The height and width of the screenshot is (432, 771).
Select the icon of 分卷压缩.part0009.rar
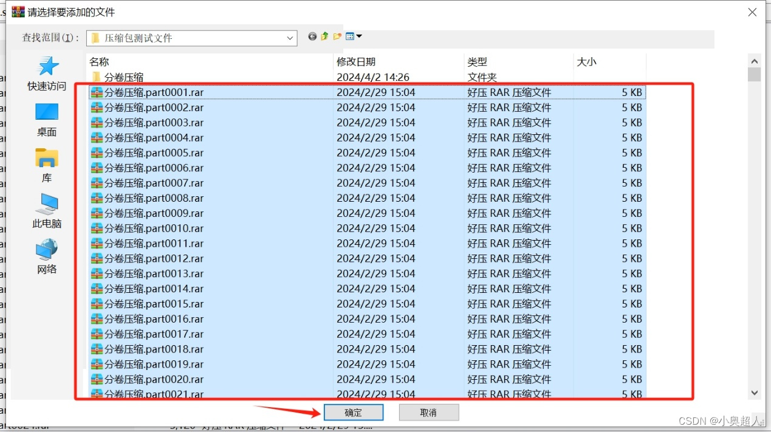click(x=97, y=213)
